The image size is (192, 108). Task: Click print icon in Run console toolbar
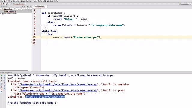tap(4, 86)
